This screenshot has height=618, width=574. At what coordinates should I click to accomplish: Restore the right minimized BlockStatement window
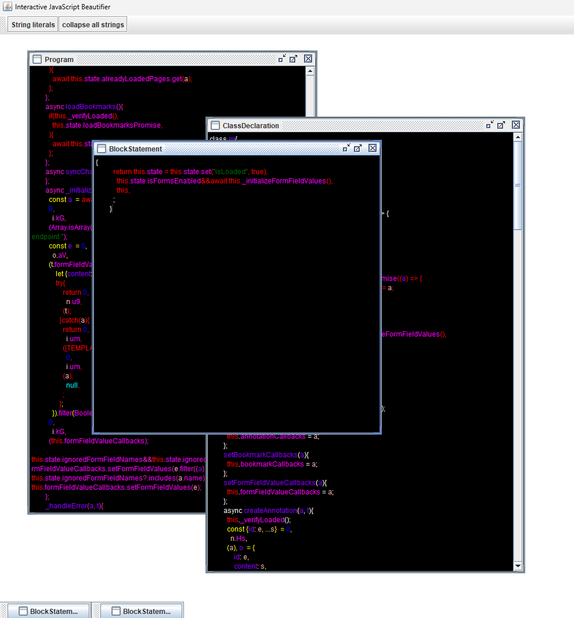[x=140, y=610]
